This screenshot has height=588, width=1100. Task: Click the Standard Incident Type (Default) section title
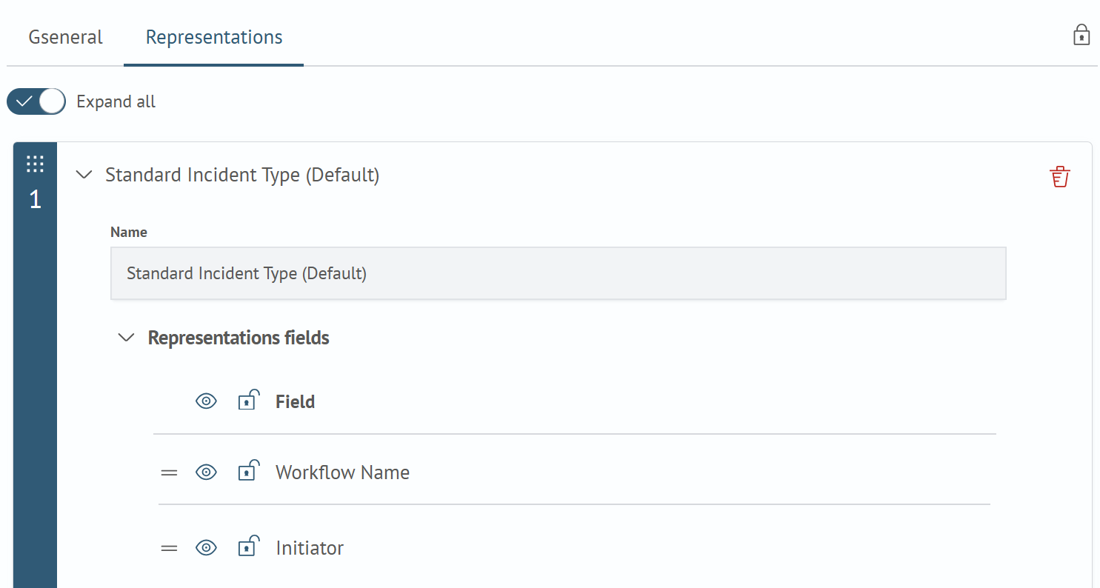pyautogui.click(x=242, y=176)
